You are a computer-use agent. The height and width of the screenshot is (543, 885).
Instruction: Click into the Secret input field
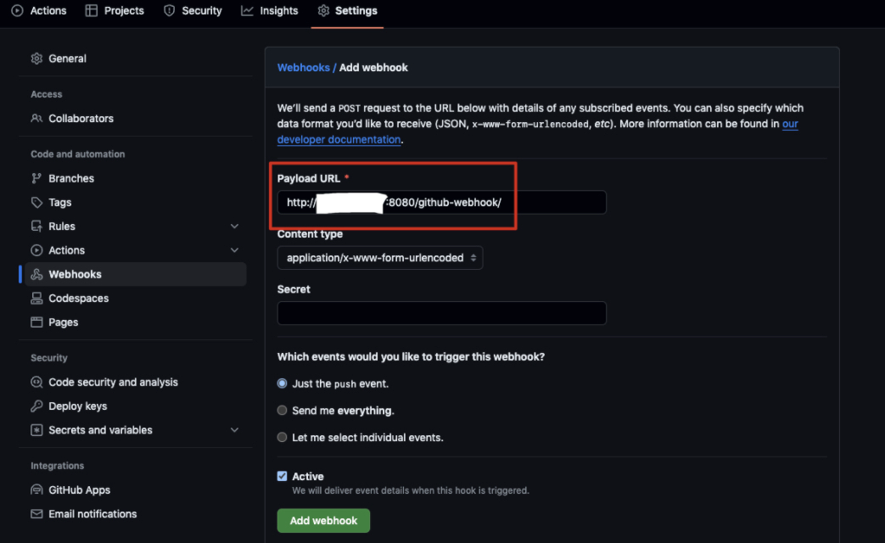click(x=441, y=313)
